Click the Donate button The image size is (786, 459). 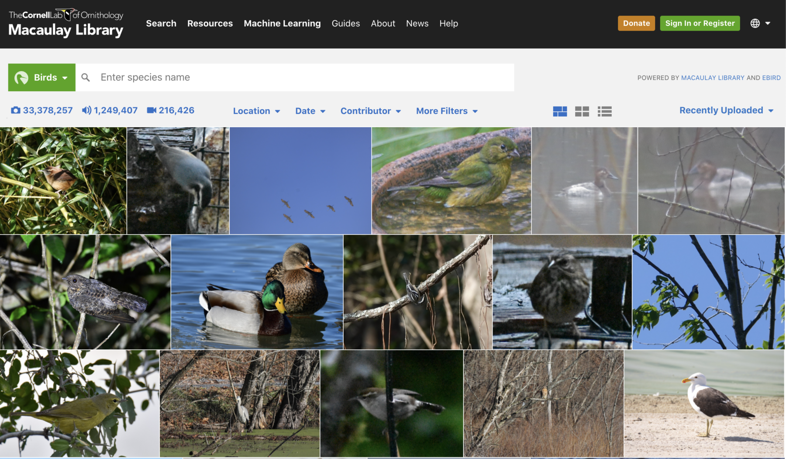(636, 23)
